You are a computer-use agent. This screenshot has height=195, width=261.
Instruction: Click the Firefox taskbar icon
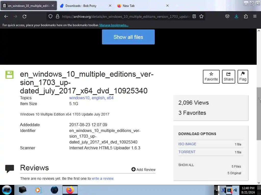(70, 190)
